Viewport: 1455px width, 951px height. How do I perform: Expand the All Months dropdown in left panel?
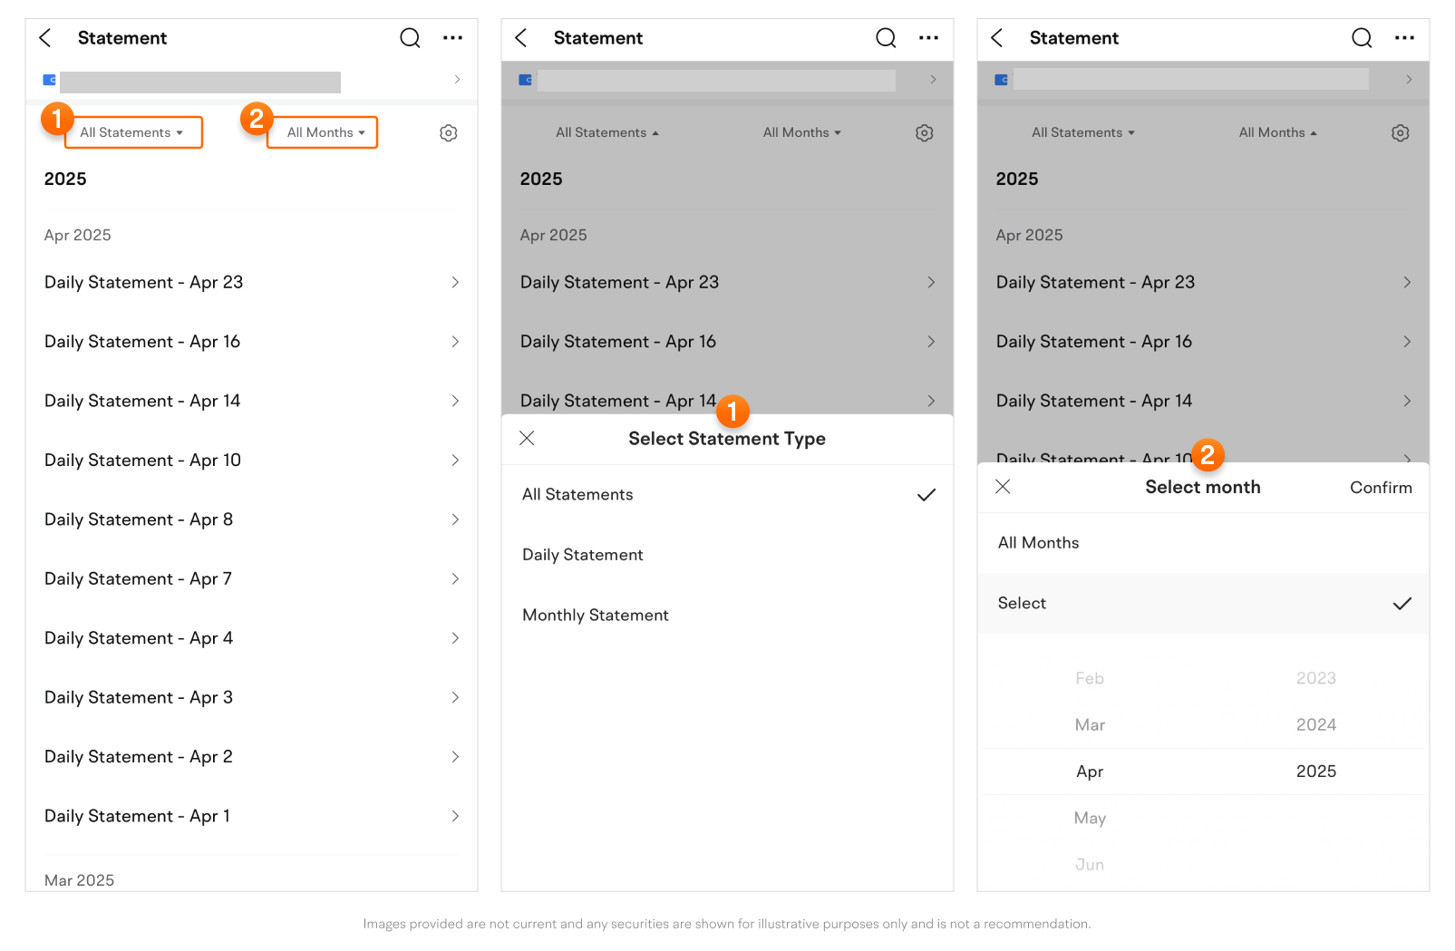pos(323,133)
